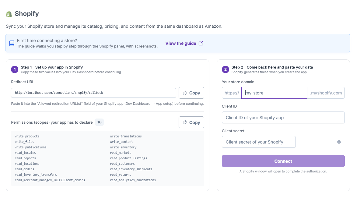The height and width of the screenshot is (209, 360).
Task: Click the Step 2 - Come back here heading
Action: (272, 67)
